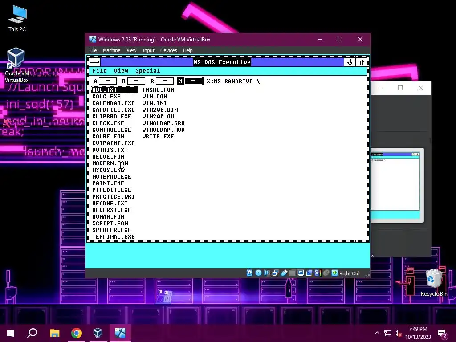Open MS-DOS Executive File menu
456x342 pixels.
(99, 71)
